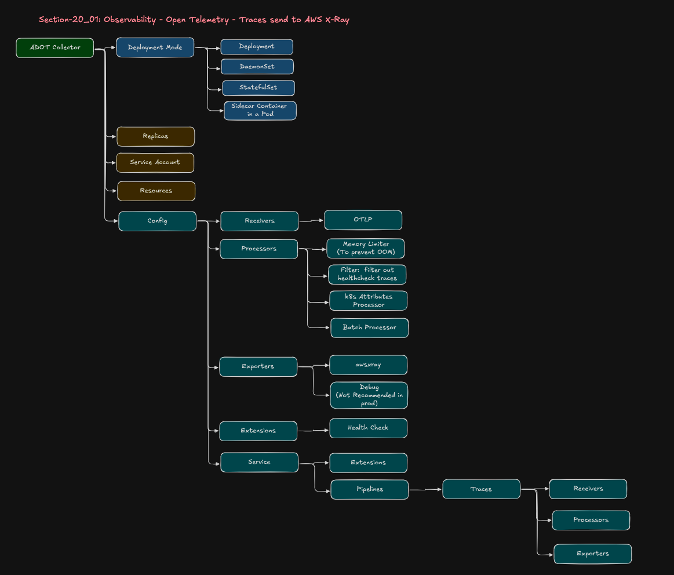Viewport: 674px width, 575px height.
Task: Click the Replicas node
Action: coord(155,136)
